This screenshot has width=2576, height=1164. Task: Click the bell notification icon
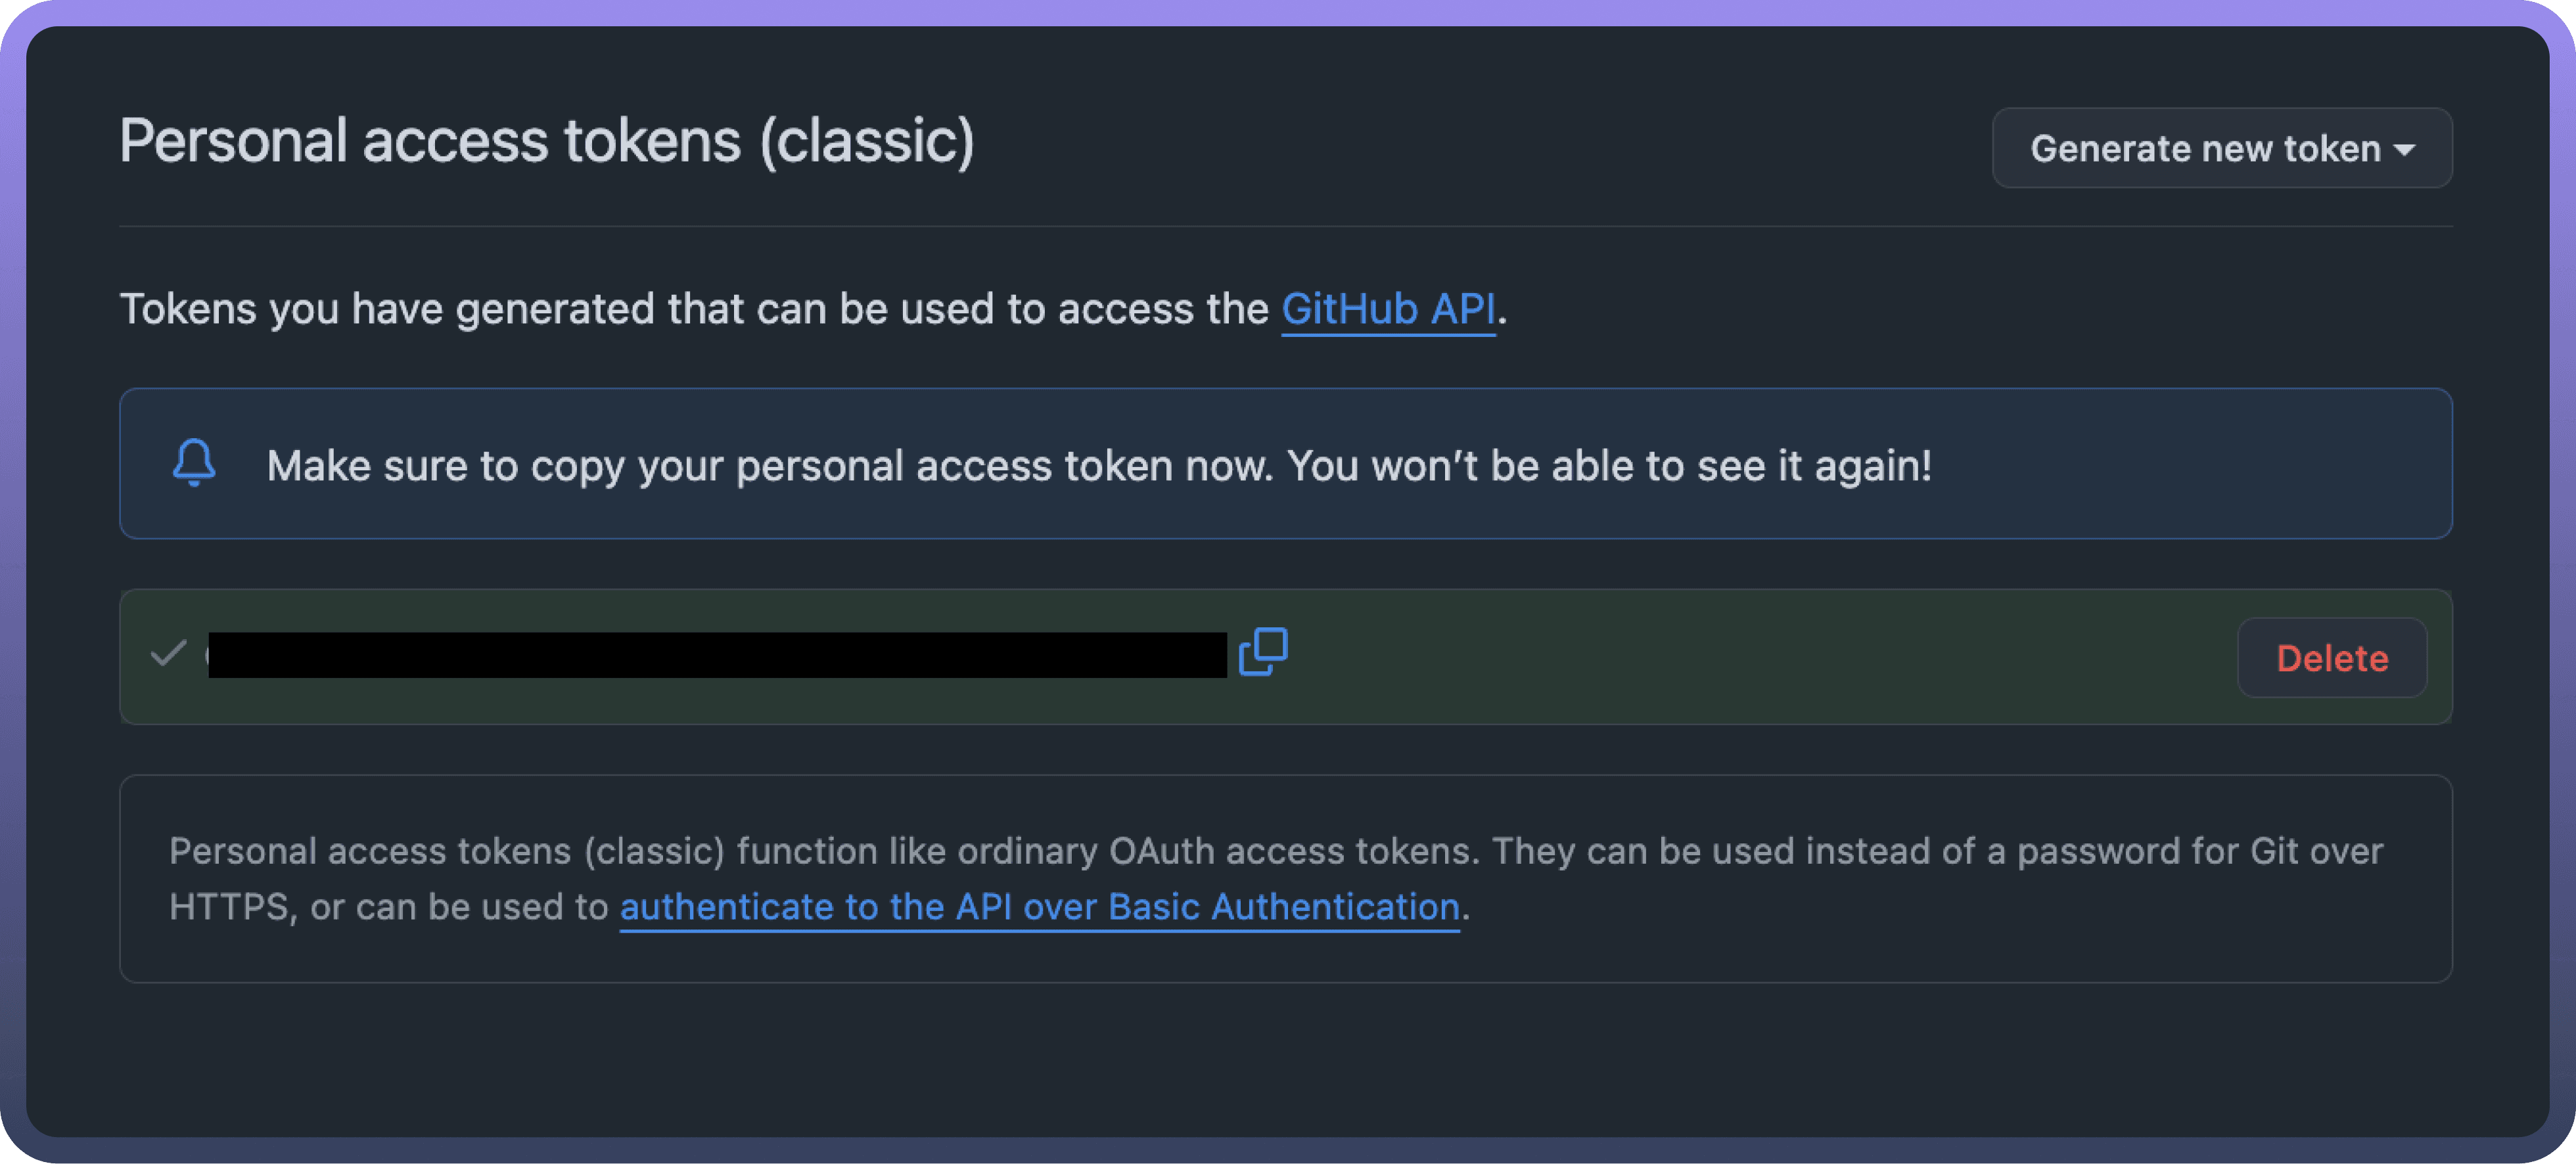tap(194, 463)
